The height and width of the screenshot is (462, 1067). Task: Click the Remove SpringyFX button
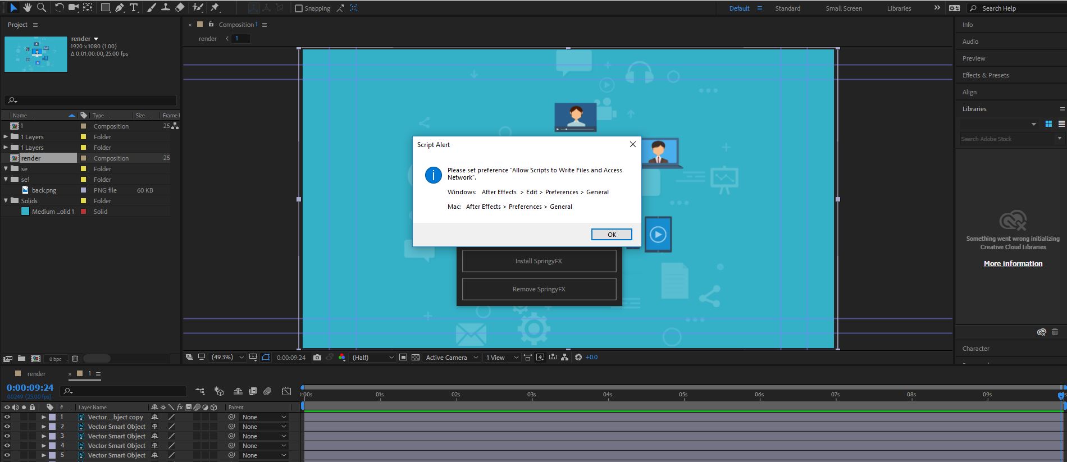pyautogui.click(x=539, y=289)
